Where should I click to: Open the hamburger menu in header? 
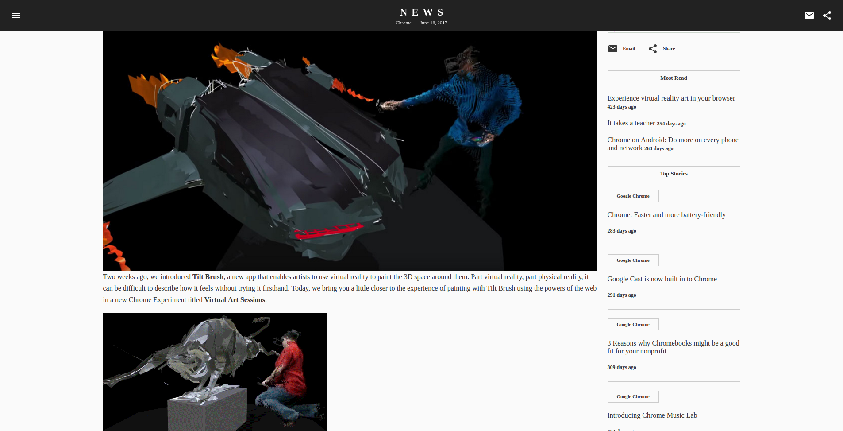16,16
